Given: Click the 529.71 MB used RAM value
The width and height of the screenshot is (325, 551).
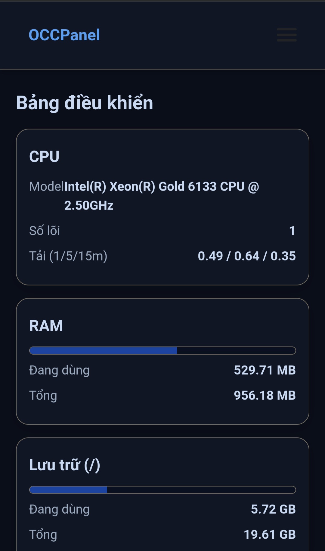Looking at the screenshot, I should (265, 370).
